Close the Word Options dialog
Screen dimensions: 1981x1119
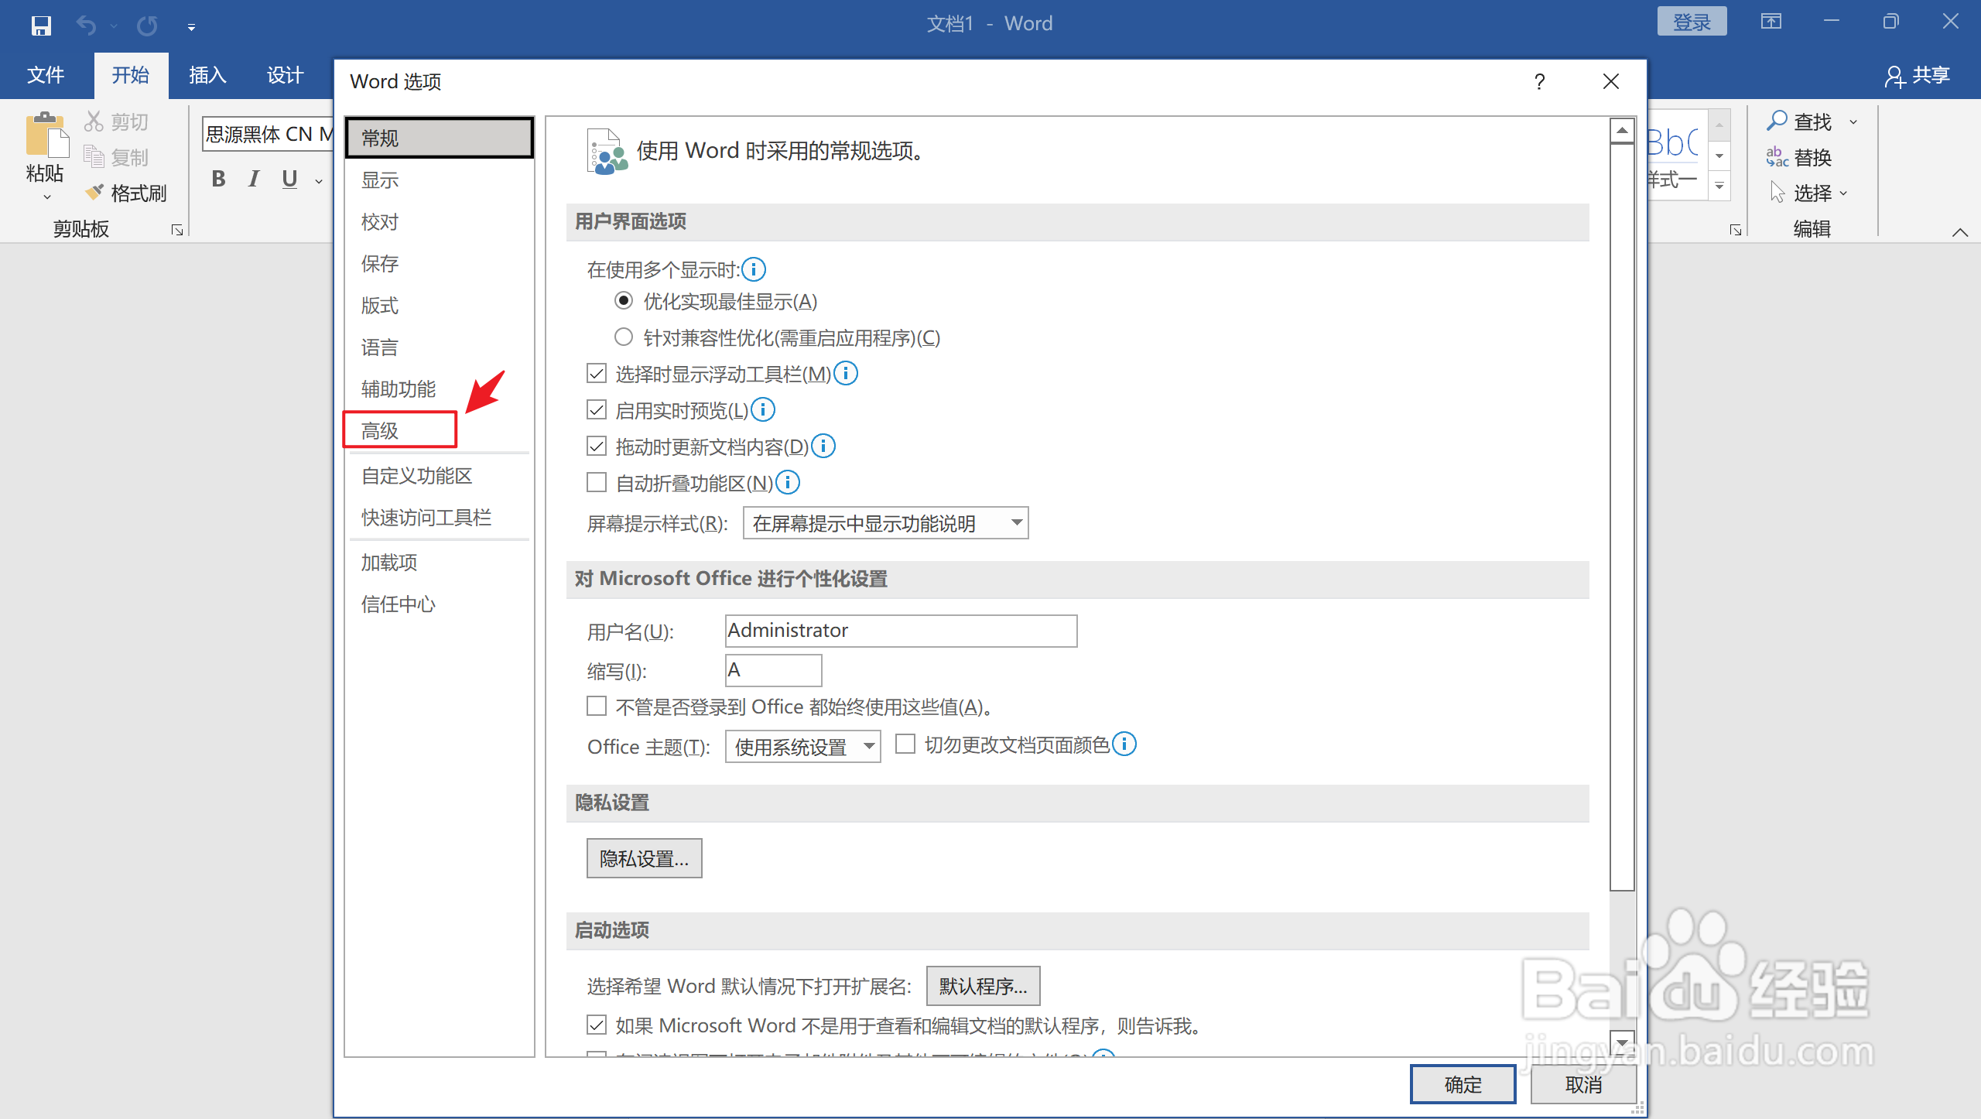click(x=1611, y=81)
